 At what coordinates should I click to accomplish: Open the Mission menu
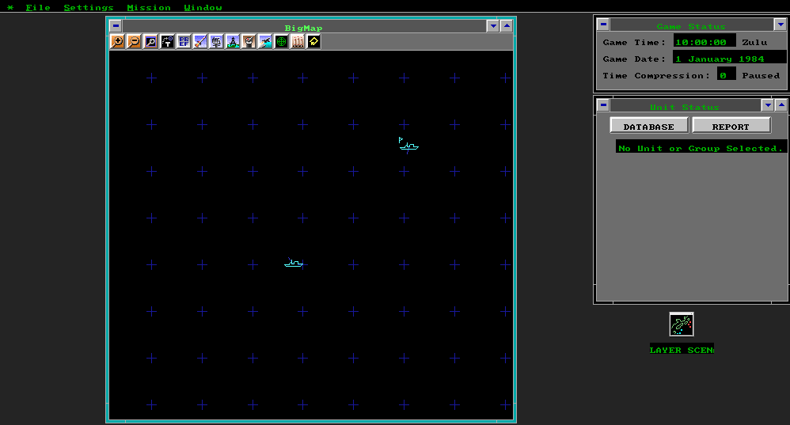149,8
